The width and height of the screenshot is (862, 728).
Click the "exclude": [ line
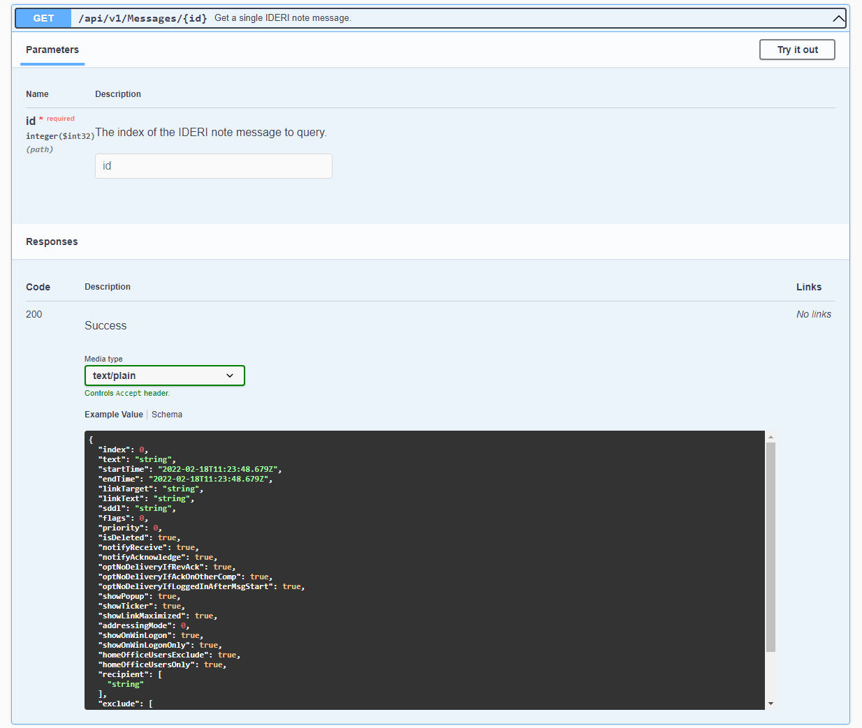[126, 704]
